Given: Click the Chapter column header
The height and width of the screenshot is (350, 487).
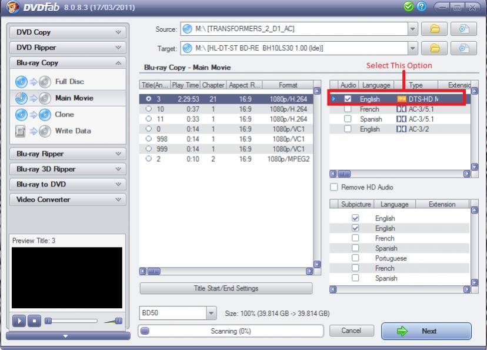Looking at the screenshot, I should (213, 85).
